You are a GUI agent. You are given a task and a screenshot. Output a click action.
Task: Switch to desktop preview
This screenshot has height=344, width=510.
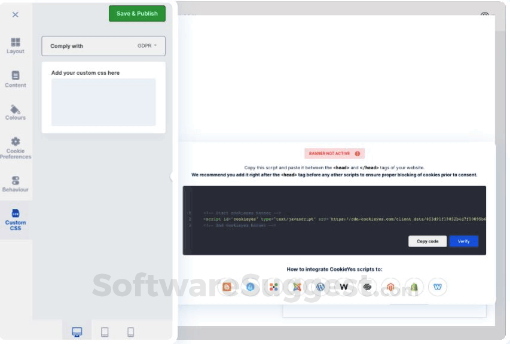tap(77, 331)
